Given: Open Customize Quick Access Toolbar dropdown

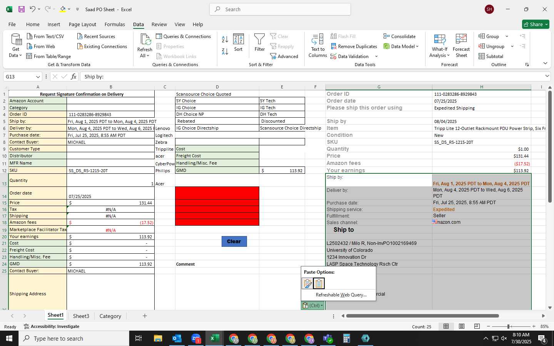Looking at the screenshot, I should [x=77, y=9].
